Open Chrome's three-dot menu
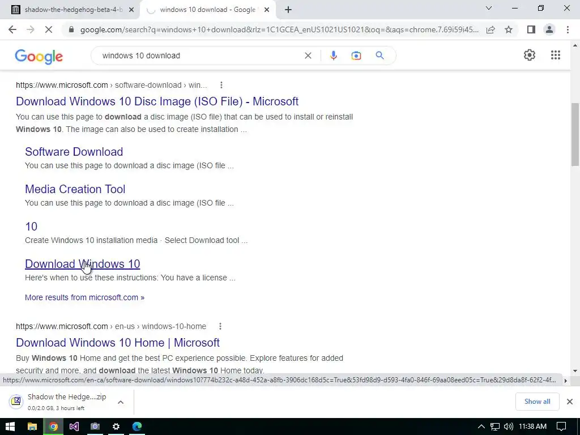Image resolution: width=580 pixels, height=435 pixels. [x=568, y=29]
